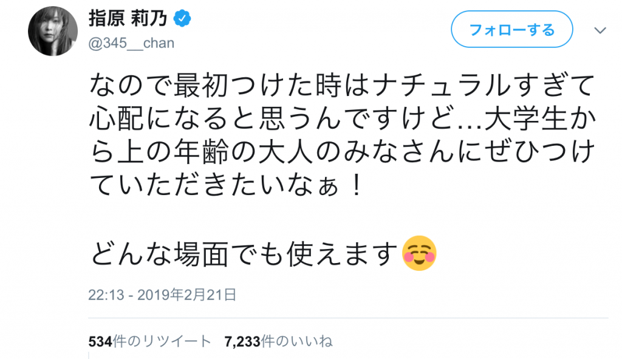View the 534 retweets count
The width and height of the screenshot is (622, 359).
[x=101, y=341]
